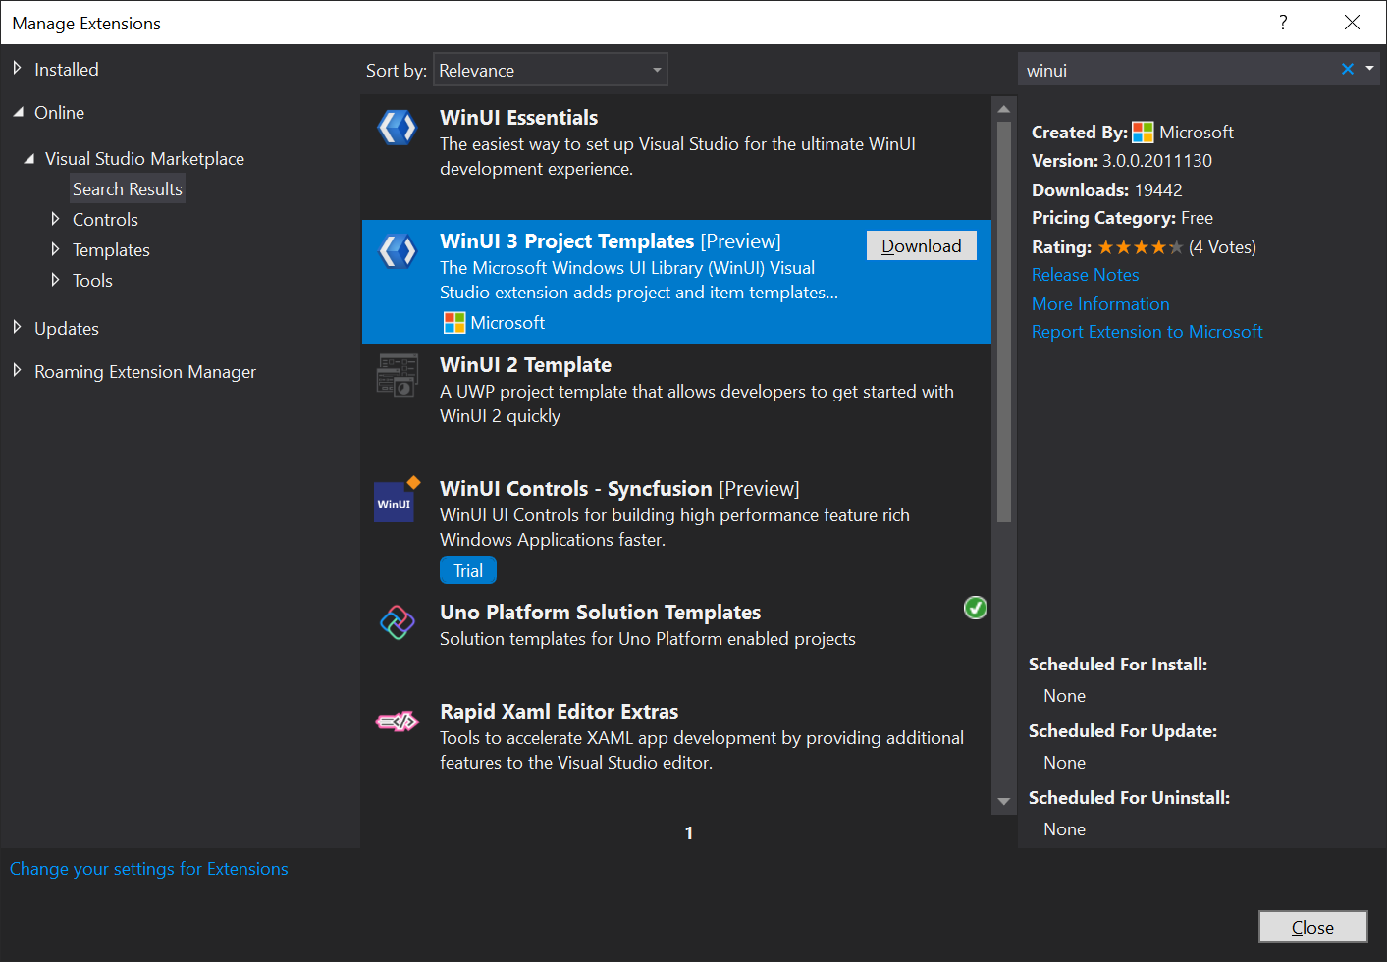Open Change your settings for Extensions
1387x962 pixels.
pyautogui.click(x=149, y=869)
